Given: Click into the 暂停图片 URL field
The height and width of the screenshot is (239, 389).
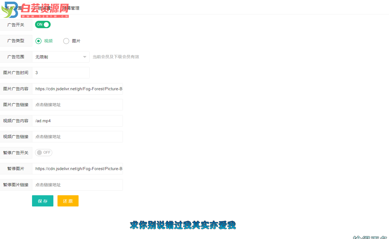Looking at the screenshot, I should click(x=77, y=169).
